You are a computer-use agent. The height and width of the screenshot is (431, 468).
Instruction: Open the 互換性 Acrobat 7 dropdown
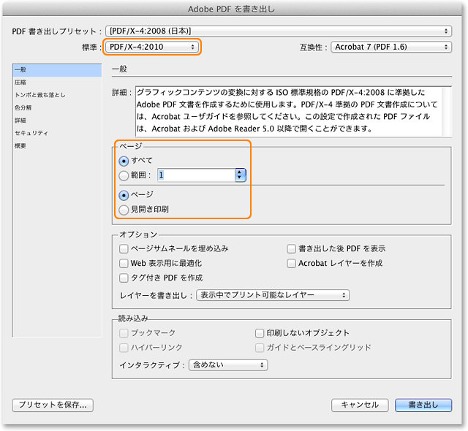click(x=390, y=47)
